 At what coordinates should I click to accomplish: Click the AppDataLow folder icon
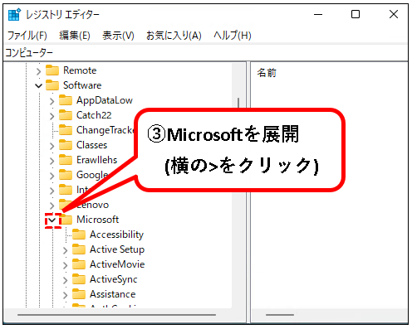(x=66, y=100)
